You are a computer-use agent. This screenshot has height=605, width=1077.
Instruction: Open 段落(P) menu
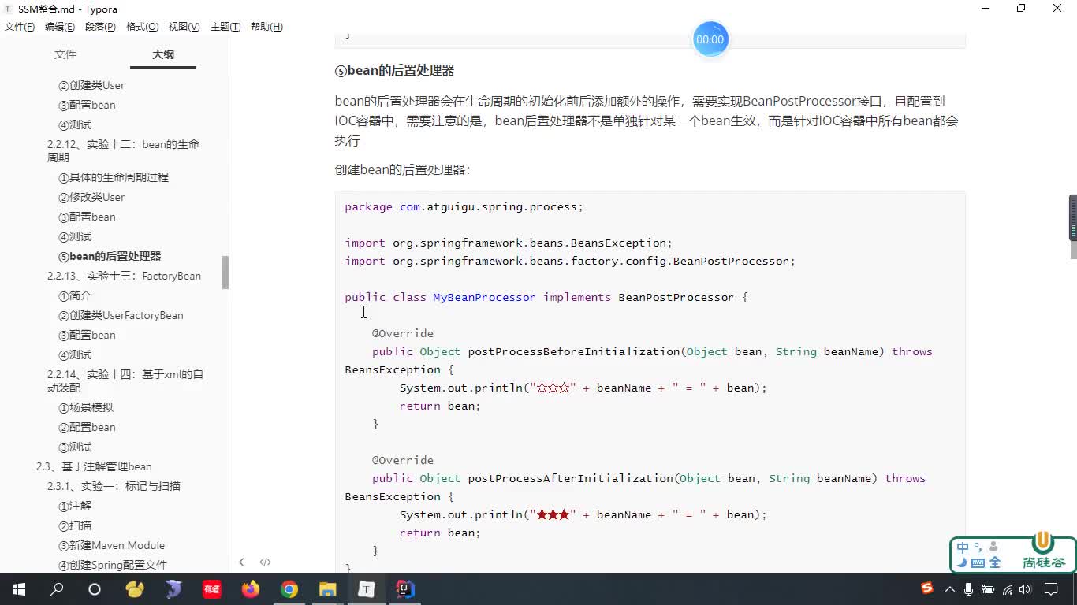point(100,27)
